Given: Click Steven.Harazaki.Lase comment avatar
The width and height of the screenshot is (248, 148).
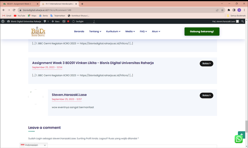Looking at the screenshot, I should (36, 97).
